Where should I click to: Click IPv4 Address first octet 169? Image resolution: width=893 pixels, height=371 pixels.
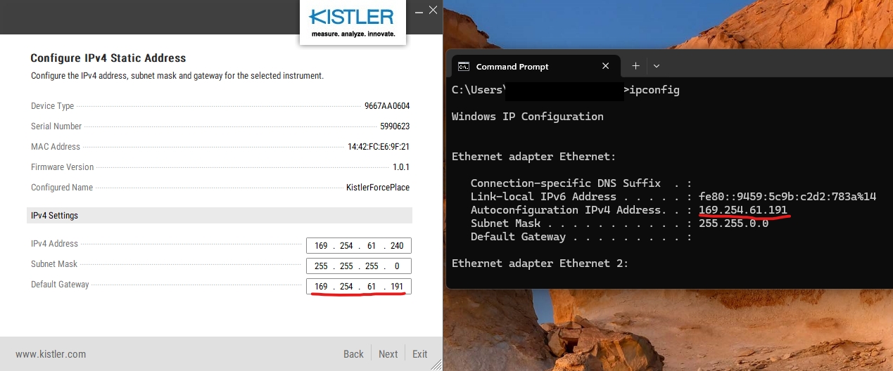321,246
